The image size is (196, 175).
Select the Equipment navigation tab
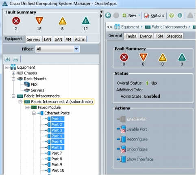(x=14, y=39)
